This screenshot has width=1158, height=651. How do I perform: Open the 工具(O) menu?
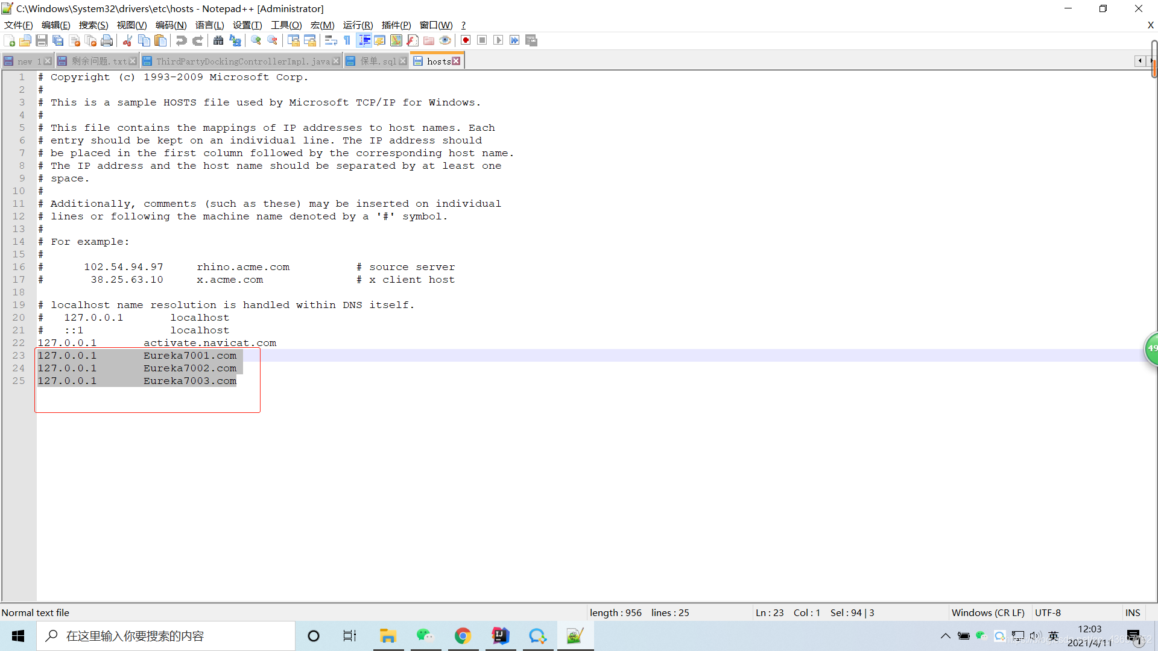pyautogui.click(x=286, y=25)
